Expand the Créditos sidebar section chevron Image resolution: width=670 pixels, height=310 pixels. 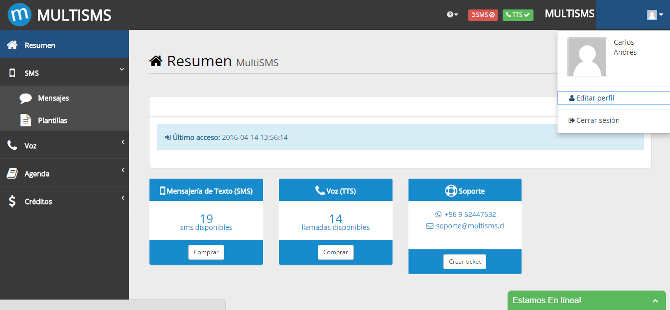[123, 199]
